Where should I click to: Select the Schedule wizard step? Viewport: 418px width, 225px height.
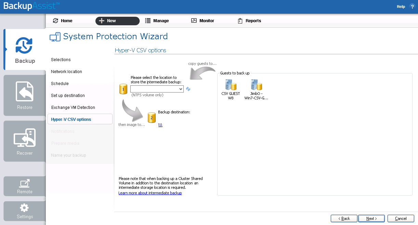coord(60,84)
